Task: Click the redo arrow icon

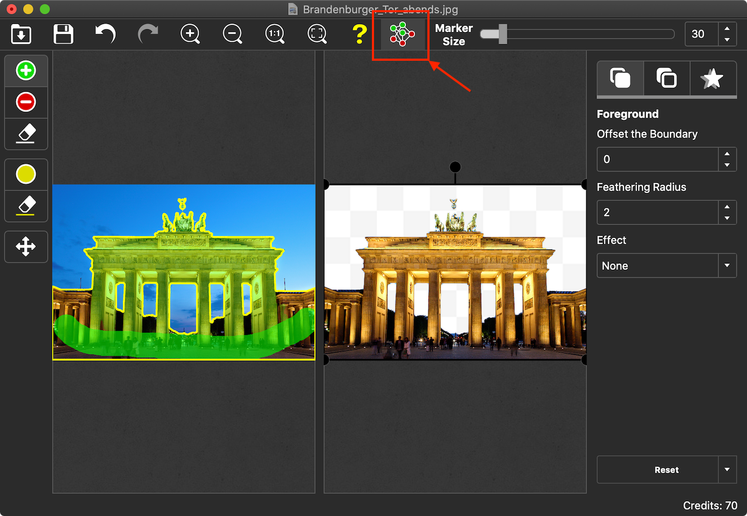Action: point(148,34)
